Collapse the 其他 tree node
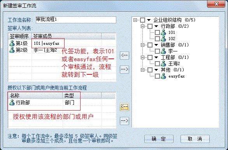Image resolution: width=228 pixels, height=150 pixels. click(x=142, y=70)
